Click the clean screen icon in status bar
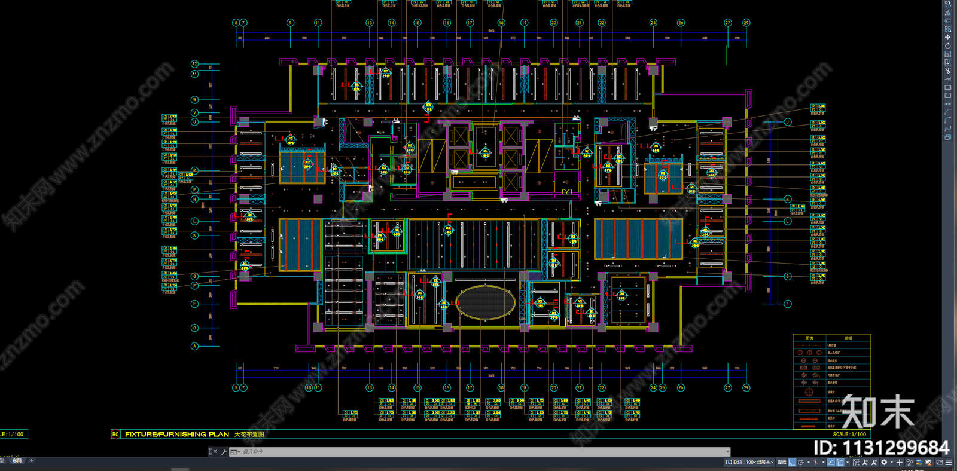 click(x=940, y=462)
